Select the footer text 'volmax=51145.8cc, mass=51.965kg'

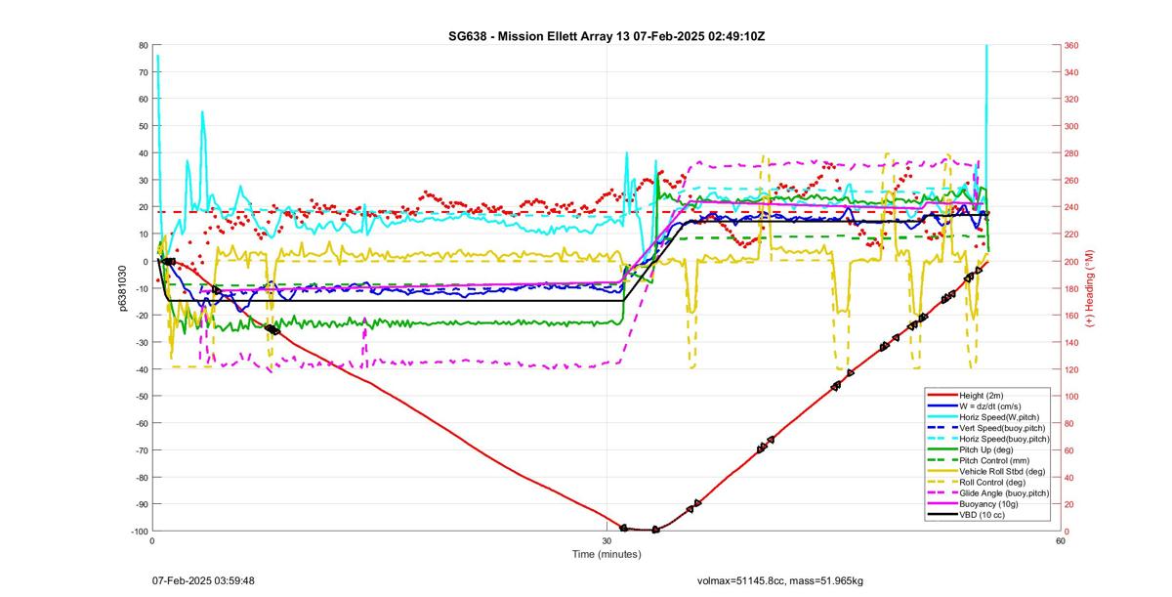(780, 581)
